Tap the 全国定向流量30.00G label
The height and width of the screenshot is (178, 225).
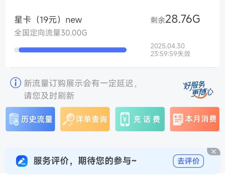(51, 33)
